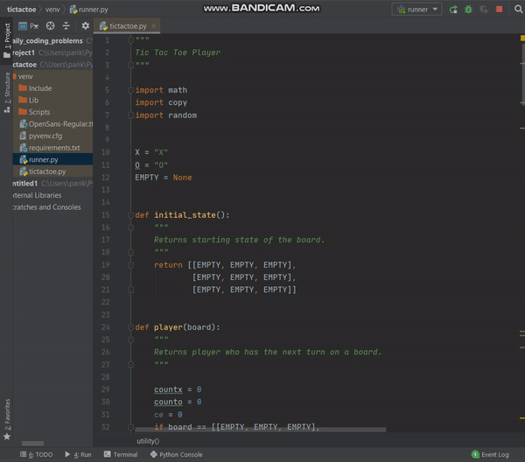Select OpenSans-Regular.ttf file
The image size is (525, 462).
point(52,124)
